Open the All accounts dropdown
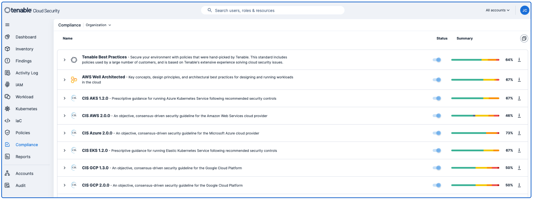Viewport: 534px width, 201px height. 497,10
